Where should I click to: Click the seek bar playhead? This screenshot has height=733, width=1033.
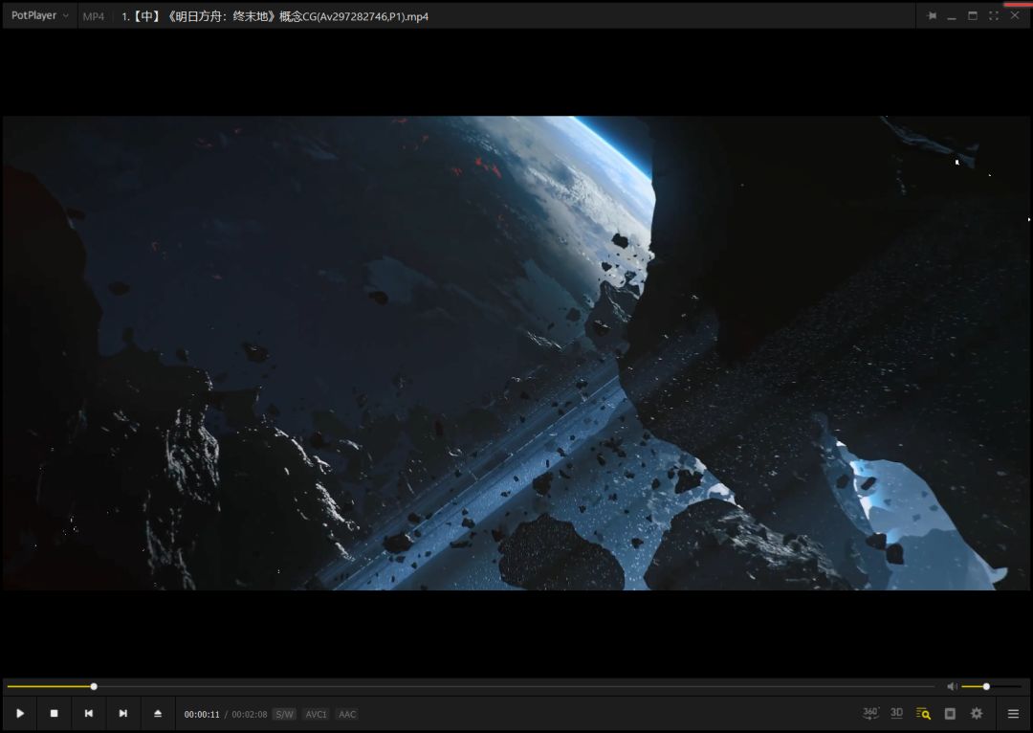tap(94, 686)
